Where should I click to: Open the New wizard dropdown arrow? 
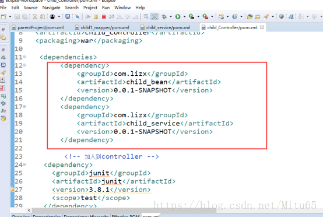(10, 17)
